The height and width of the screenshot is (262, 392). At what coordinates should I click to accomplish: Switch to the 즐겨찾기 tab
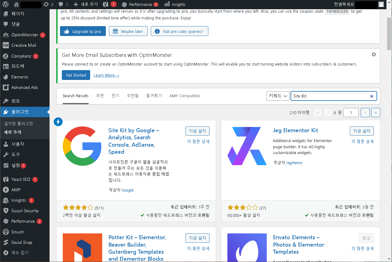[x=154, y=96]
